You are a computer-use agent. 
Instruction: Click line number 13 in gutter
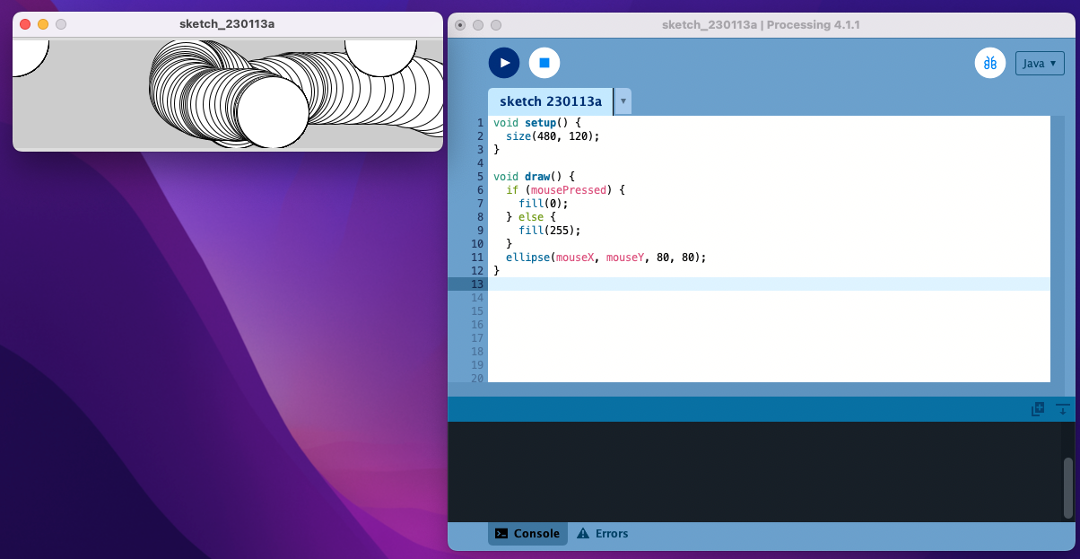tap(477, 284)
